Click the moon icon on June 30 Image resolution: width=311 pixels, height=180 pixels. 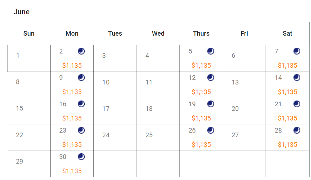pos(81,157)
